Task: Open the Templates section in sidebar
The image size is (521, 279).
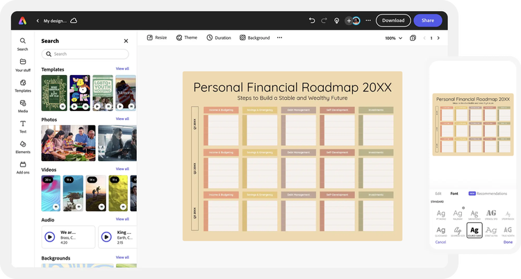Action: (x=23, y=85)
